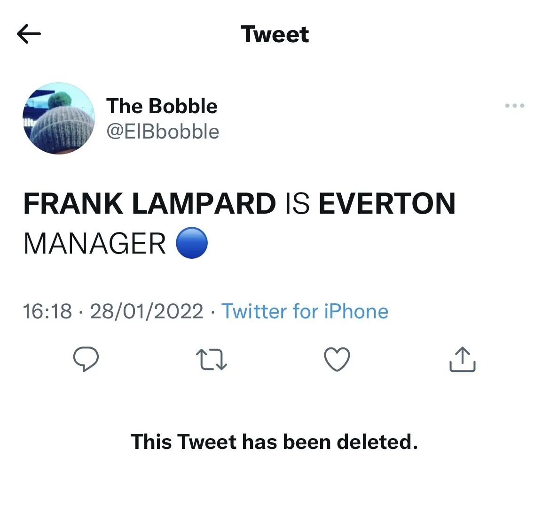
Task: Open The Bobble display name
Action: pos(162,106)
